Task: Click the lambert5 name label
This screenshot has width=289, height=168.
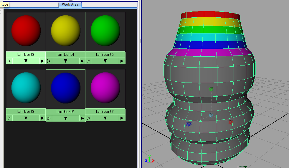Action: (65, 112)
